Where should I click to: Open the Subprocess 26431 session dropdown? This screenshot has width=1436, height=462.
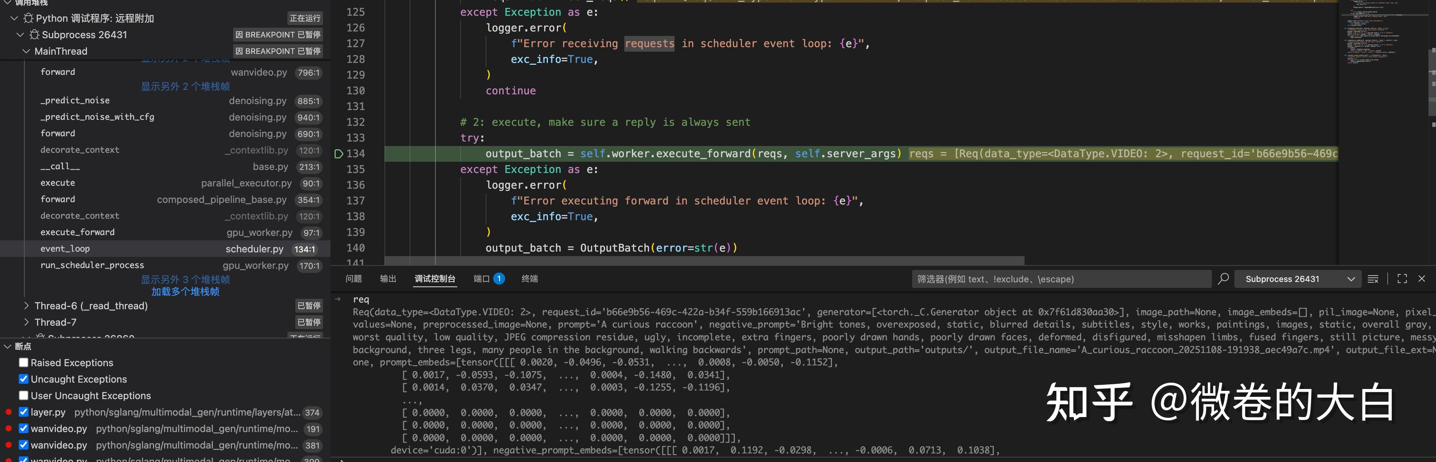pyautogui.click(x=1299, y=279)
